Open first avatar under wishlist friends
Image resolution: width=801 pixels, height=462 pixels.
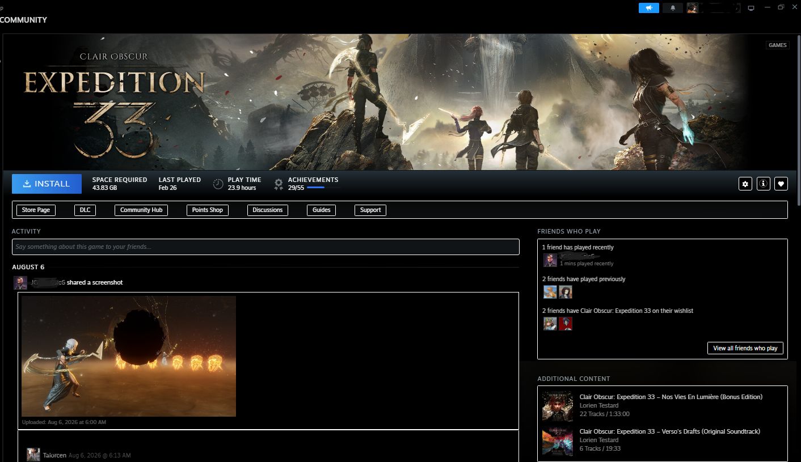point(550,324)
